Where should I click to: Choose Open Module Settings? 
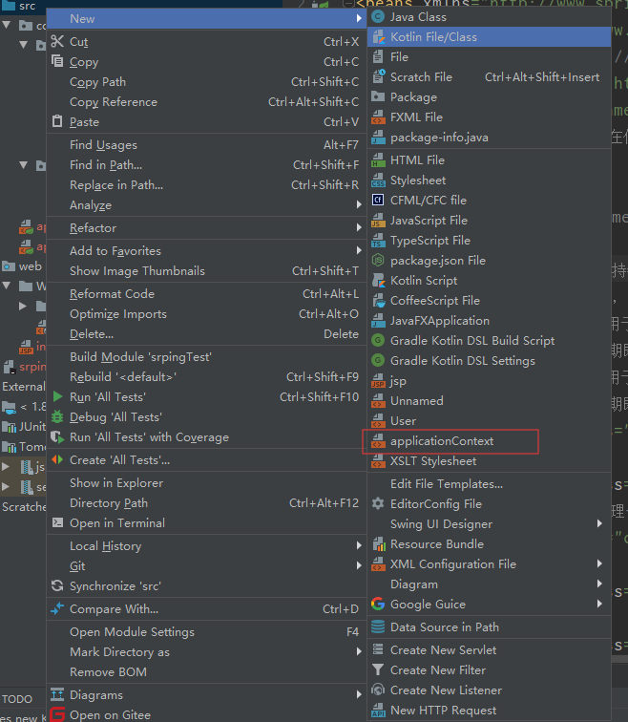pyautogui.click(x=206, y=632)
